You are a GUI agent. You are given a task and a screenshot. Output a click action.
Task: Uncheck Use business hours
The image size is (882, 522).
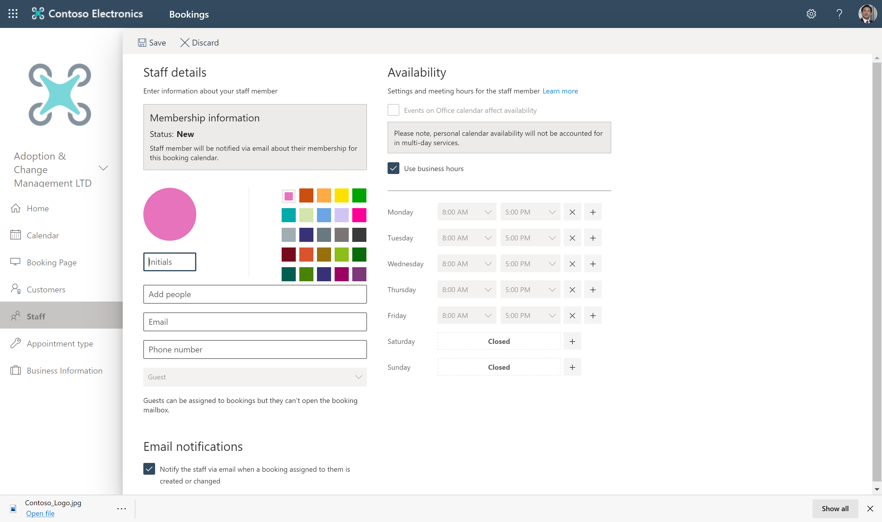393,168
